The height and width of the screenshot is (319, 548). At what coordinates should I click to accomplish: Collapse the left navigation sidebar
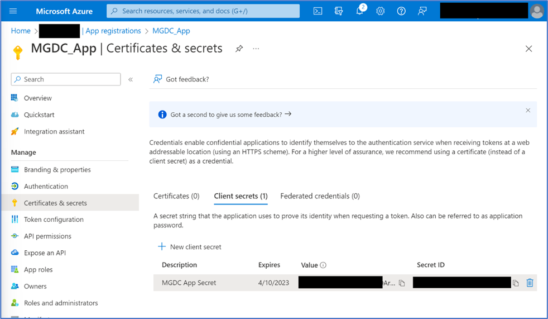(x=131, y=79)
